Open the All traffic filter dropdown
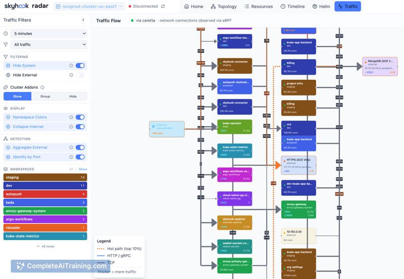404x279 pixels. coord(48,44)
